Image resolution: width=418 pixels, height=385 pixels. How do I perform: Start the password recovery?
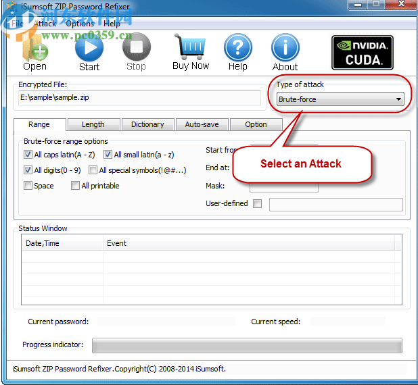coord(89,53)
